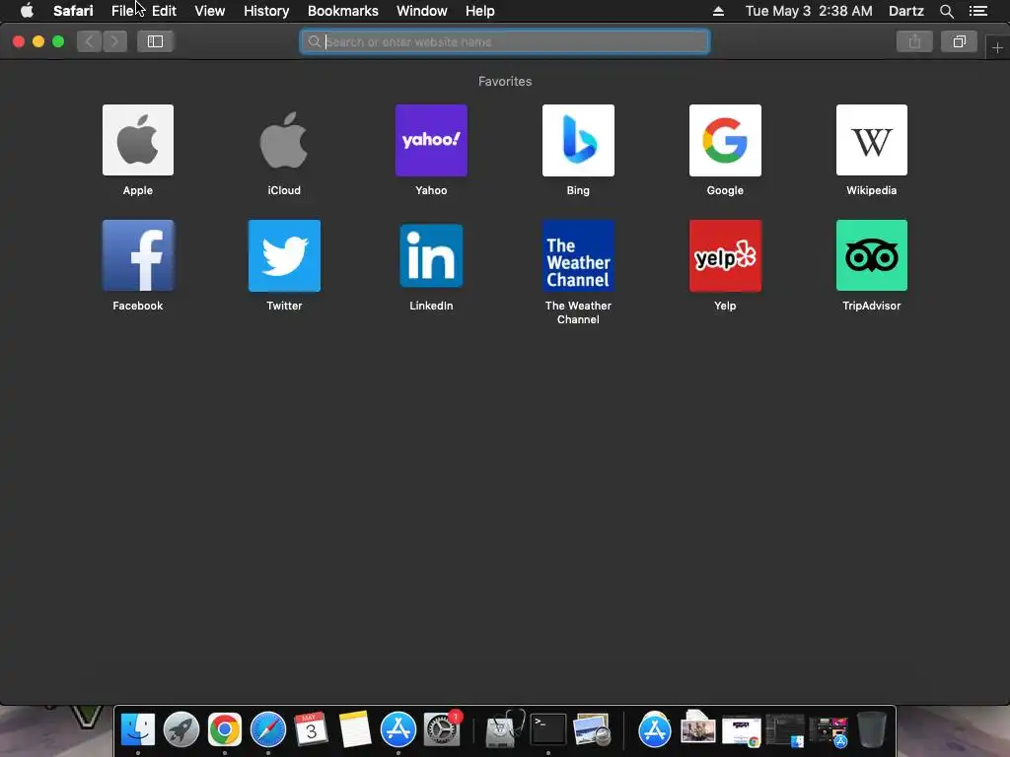
Task: Open the Bookmarks menu
Action: (342, 11)
